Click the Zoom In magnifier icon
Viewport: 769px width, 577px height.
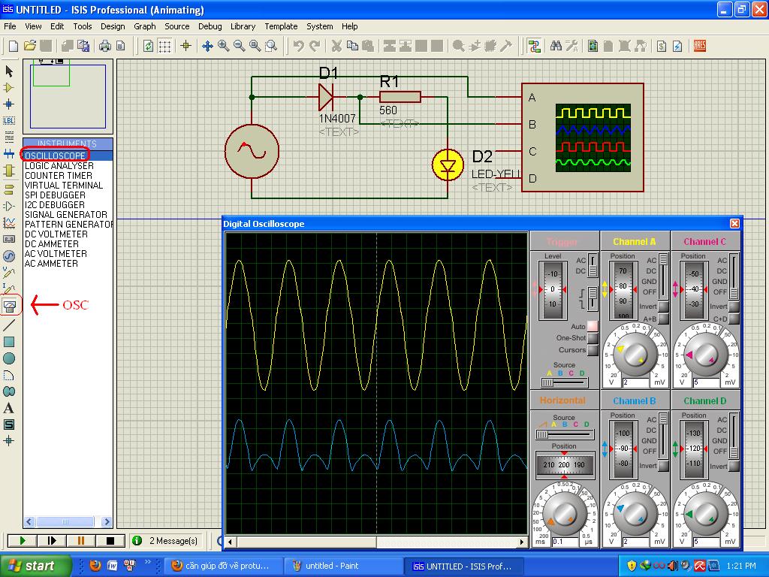(x=224, y=46)
